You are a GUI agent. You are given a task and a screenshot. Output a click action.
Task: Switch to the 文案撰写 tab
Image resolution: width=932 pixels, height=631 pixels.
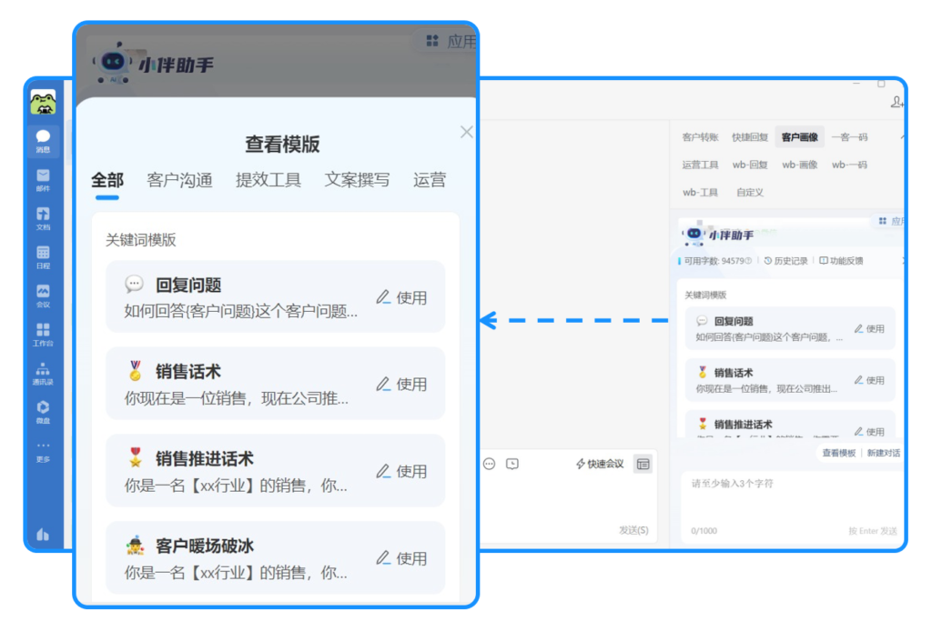(357, 180)
